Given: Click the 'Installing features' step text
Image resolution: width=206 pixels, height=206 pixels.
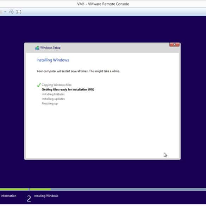Looking at the screenshot, I should pyautogui.click(x=53, y=94).
